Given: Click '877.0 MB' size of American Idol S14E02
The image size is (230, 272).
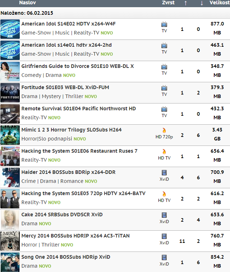Looking at the screenshot, I should pos(217,28).
